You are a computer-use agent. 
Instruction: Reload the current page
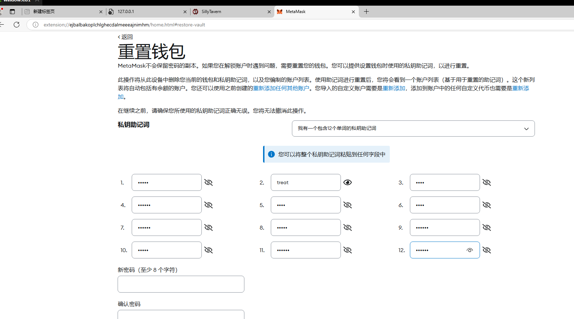pyautogui.click(x=17, y=25)
